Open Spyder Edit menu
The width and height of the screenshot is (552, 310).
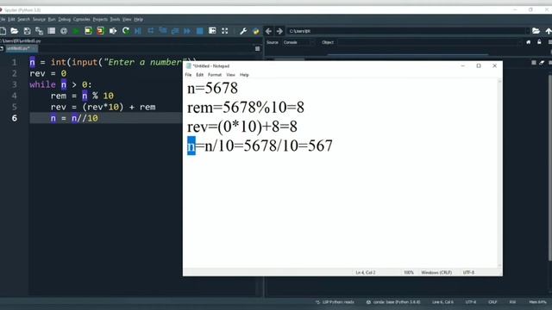pyautogui.click(x=11, y=19)
